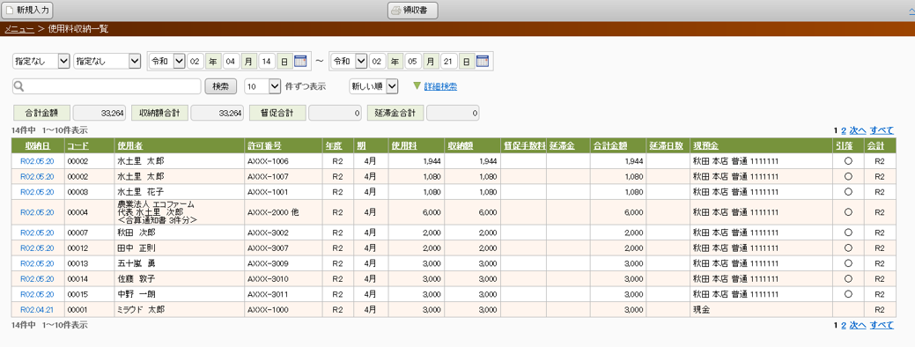
Task: Select code cell 00013
Action: click(89, 263)
